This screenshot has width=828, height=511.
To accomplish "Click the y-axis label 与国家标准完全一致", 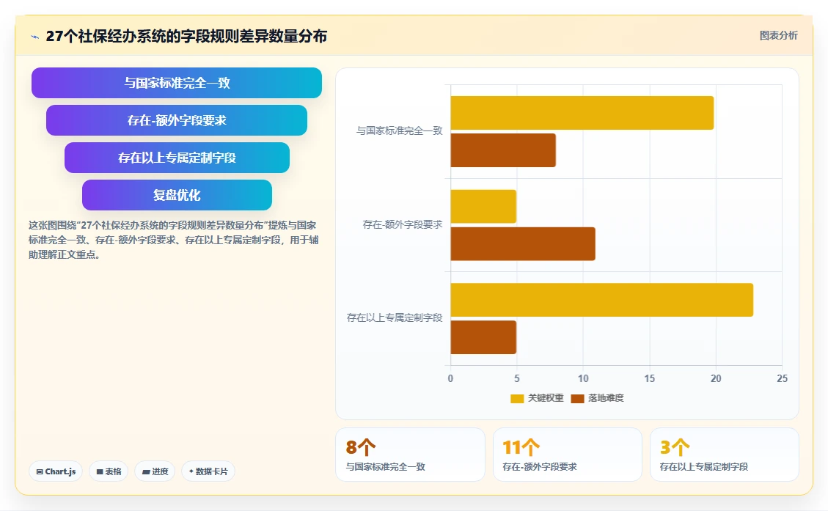I will [399, 131].
